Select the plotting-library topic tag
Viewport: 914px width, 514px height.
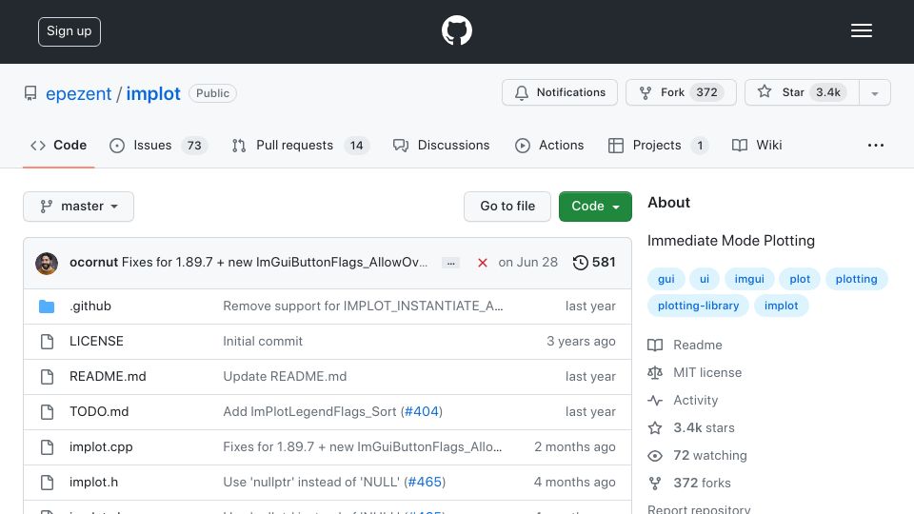[698, 306]
